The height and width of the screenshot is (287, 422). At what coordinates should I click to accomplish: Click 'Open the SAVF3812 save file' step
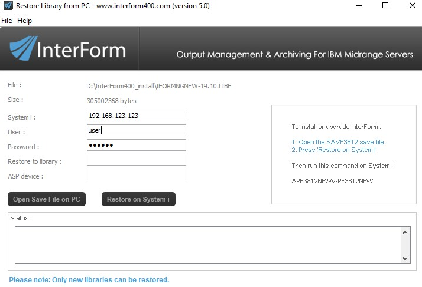coord(337,142)
